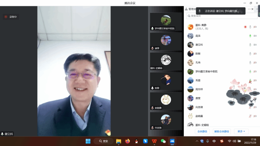Click the red recording indicator beside 眼科-黄静
The image size is (260, 146).
click(x=245, y=27)
